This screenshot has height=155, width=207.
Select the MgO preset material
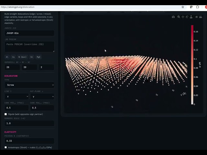pos(38,57)
